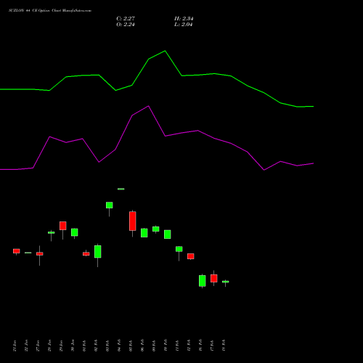Click the '27 Jan' date label

pyautogui.click(x=38, y=346)
